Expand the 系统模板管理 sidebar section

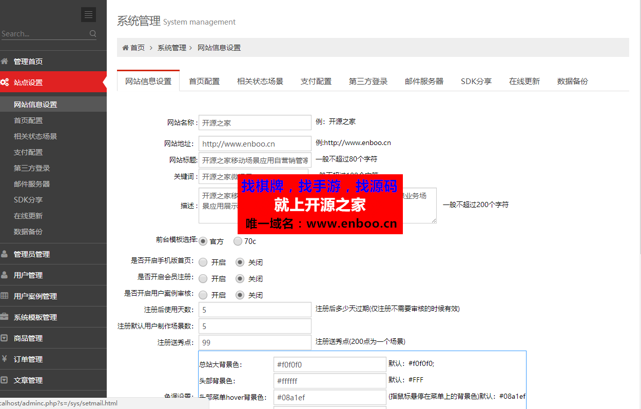(53, 317)
